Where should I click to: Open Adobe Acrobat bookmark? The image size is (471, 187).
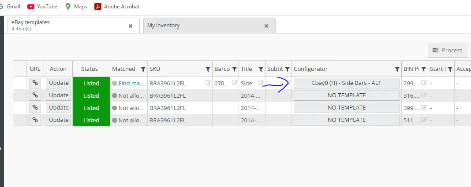click(x=117, y=6)
